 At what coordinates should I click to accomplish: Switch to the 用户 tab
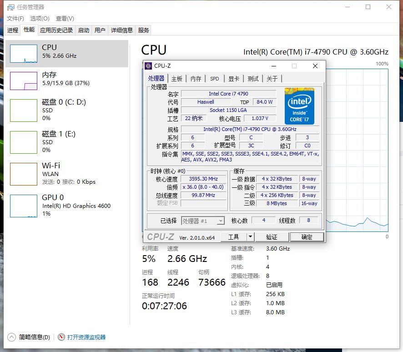(x=100, y=30)
